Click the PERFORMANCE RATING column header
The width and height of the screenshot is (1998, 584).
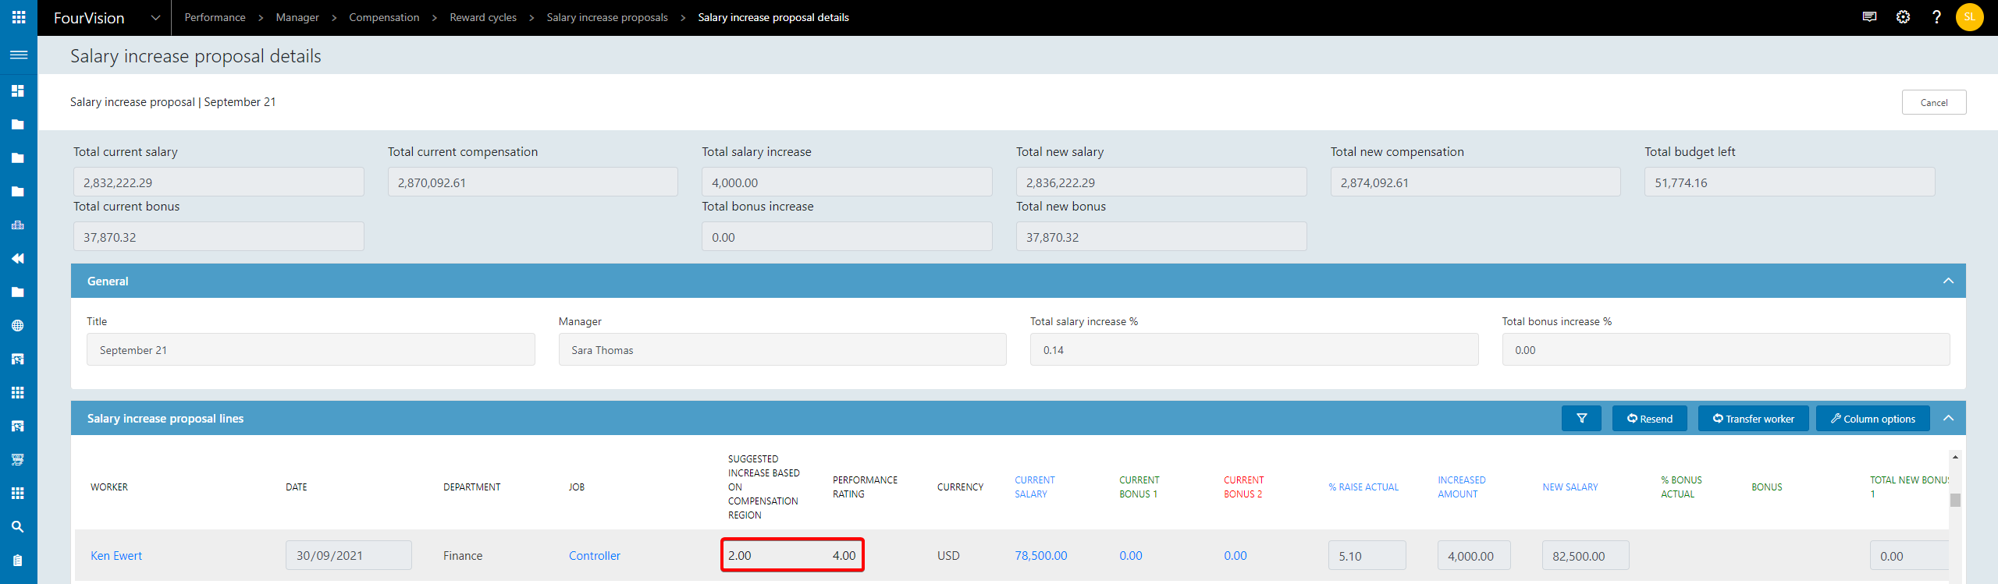(865, 487)
